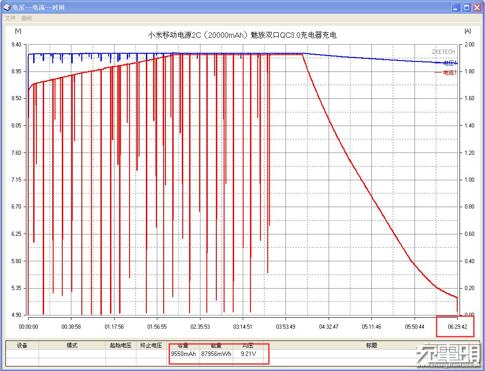Screen dimensions: 485x371
Task: Click the 8.50 voltage axis label
Action: pyautogui.click(x=16, y=98)
